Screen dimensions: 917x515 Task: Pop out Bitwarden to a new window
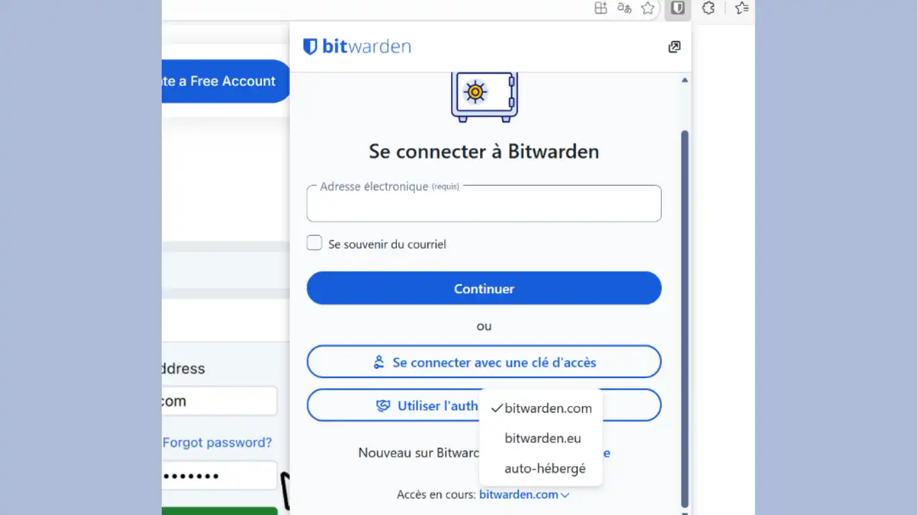tap(674, 47)
